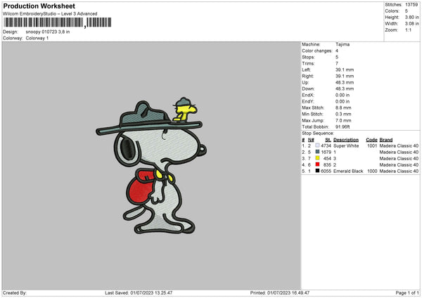Click the Min Stitch value '0.3 mm'
422x298 pixels.
(343, 115)
